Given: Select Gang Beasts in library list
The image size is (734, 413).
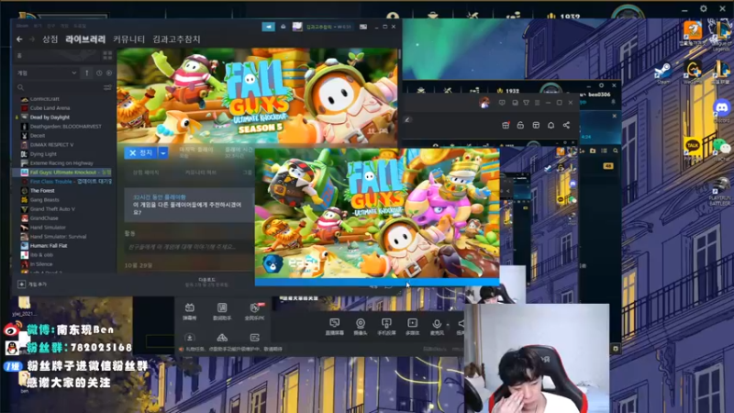Looking at the screenshot, I should [44, 200].
